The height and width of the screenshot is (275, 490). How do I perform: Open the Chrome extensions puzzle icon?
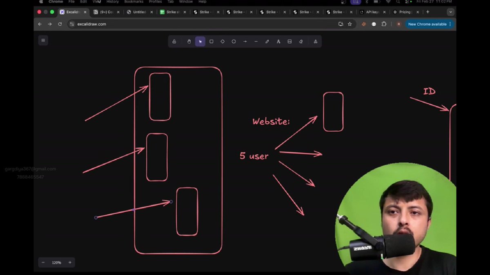[384, 24]
